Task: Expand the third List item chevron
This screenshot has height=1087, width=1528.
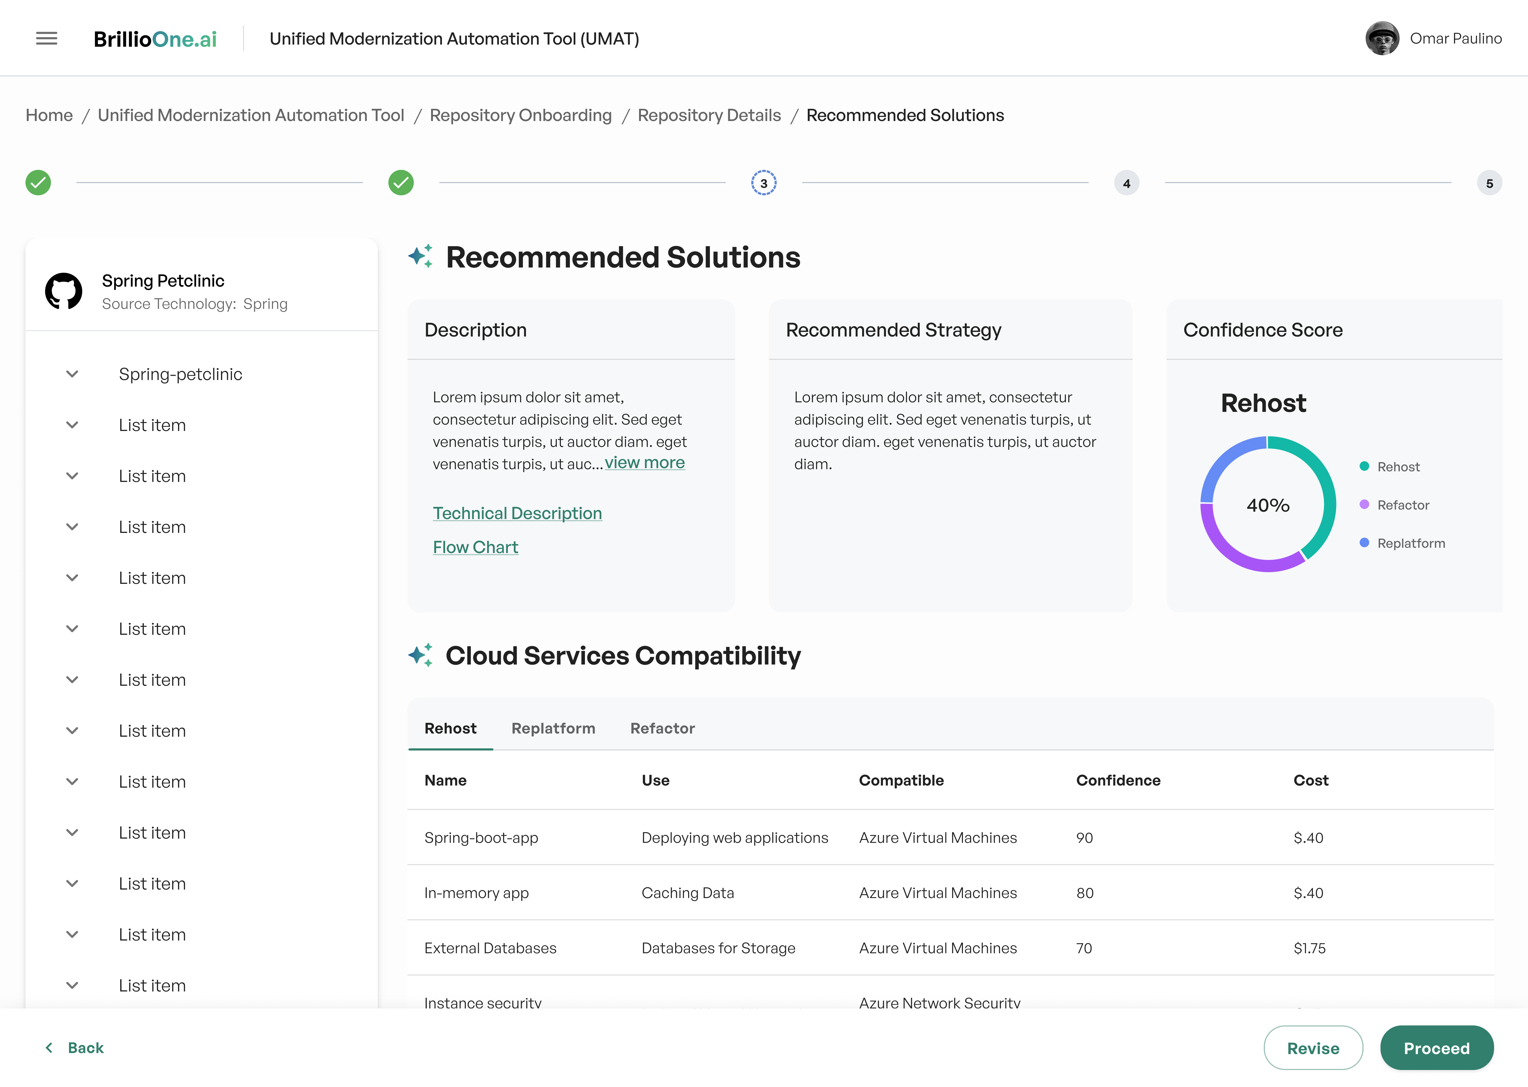Action: click(x=72, y=527)
